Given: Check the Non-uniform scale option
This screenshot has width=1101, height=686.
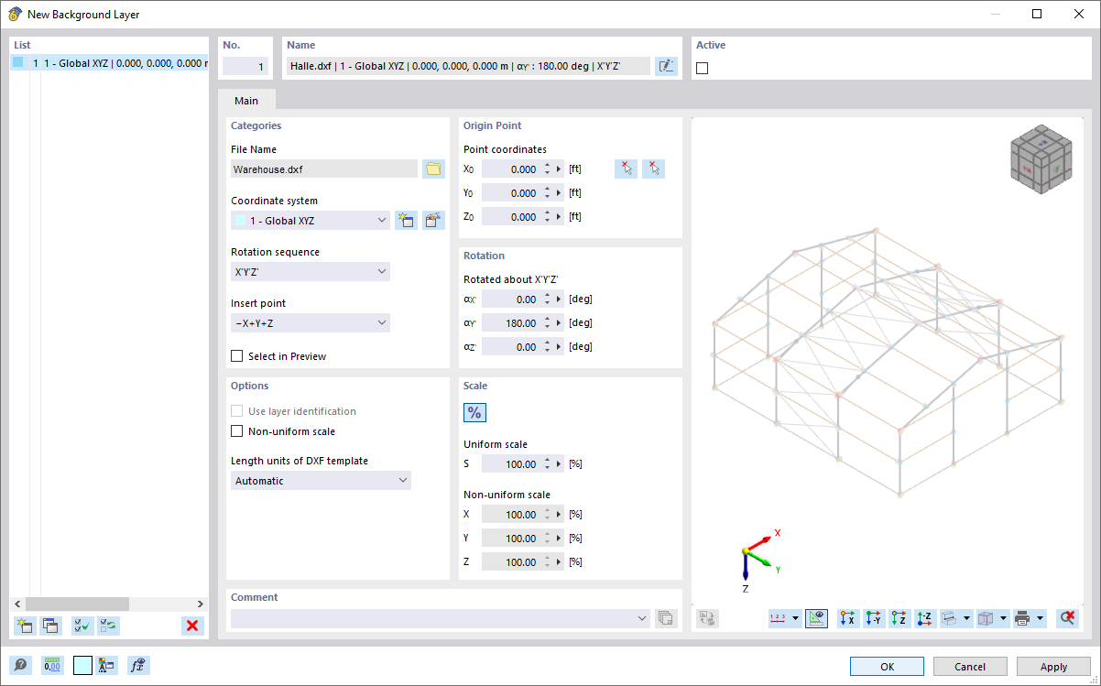Looking at the screenshot, I should (x=236, y=431).
